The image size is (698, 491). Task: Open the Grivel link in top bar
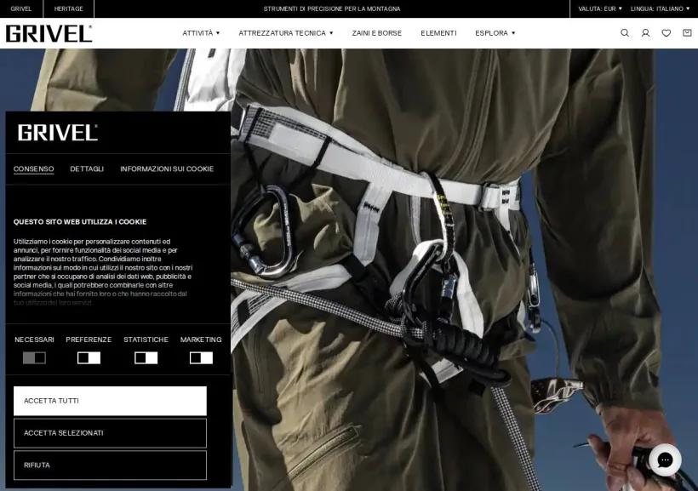coord(21,9)
